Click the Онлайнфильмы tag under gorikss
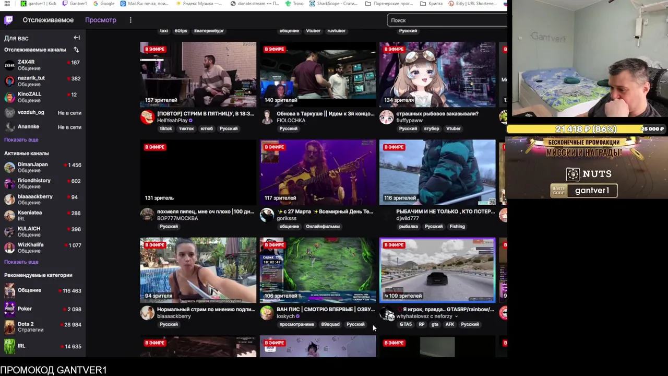Screen dimensions: 668x376 [323, 227]
